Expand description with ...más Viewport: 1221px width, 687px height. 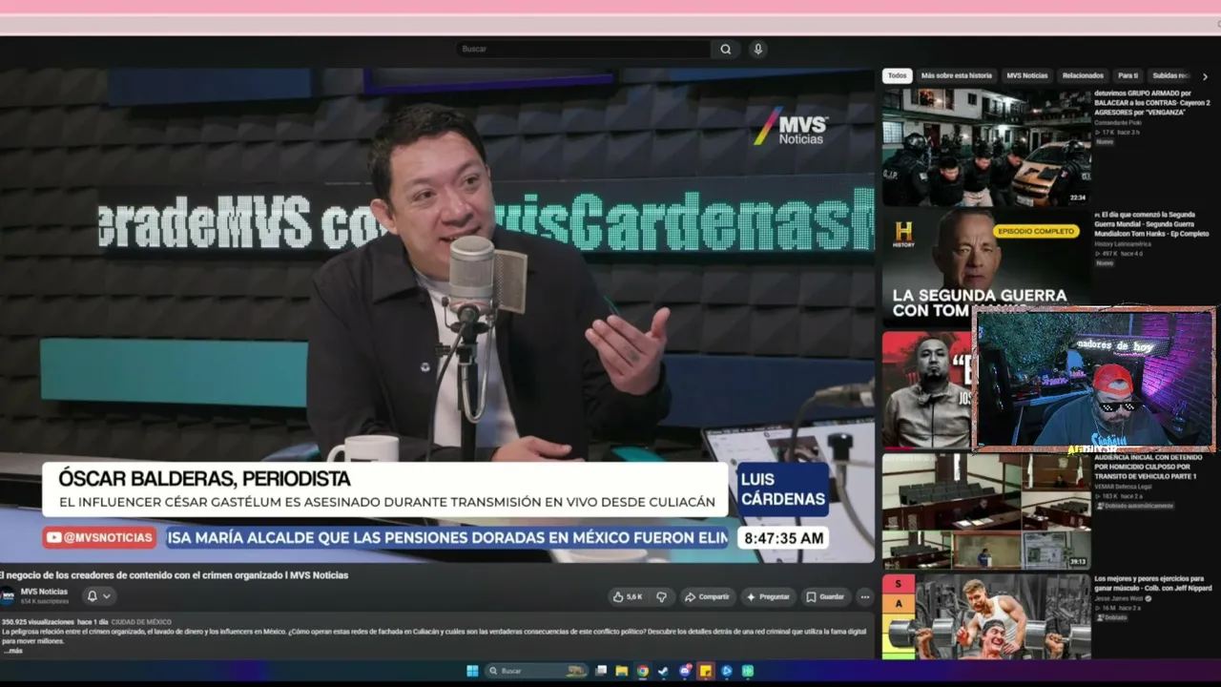(12, 651)
